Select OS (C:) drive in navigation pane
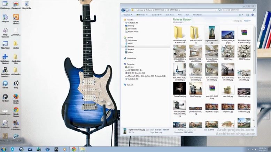 pyautogui.click(x=131, y=67)
